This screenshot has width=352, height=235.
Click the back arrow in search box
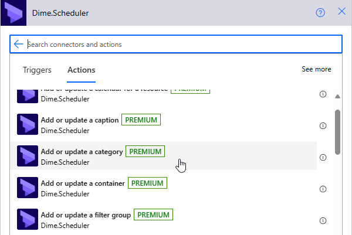[x=18, y=44]
